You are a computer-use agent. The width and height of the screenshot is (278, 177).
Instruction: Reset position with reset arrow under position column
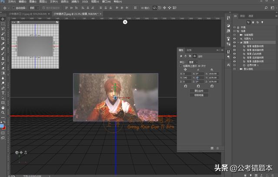(x=185, y=86)
